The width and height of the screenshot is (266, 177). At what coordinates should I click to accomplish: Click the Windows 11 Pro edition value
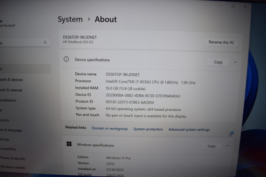(x=118, y=158)
